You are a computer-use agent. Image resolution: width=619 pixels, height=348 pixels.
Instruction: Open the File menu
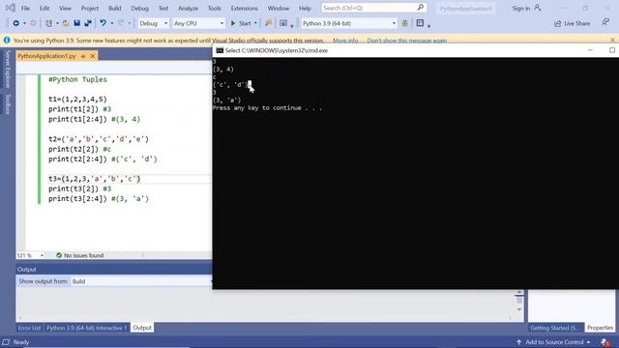pos(25,9)
